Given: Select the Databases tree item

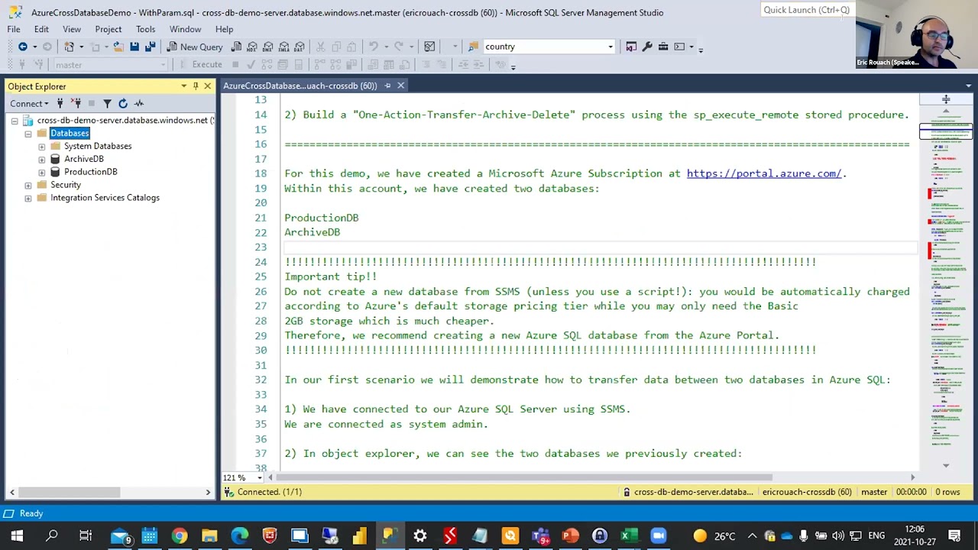Looking at the screenshot, I should [70, 133].
